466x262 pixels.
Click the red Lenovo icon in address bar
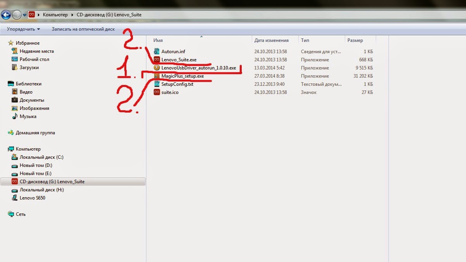pos(32,15)
